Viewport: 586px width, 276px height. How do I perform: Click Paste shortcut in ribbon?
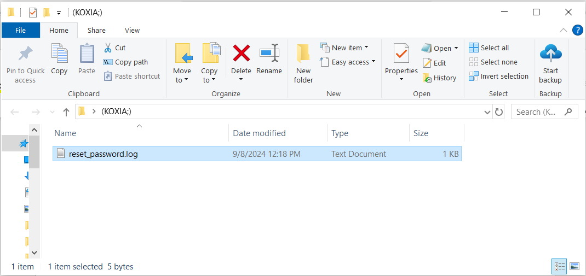tap(132, 76)
